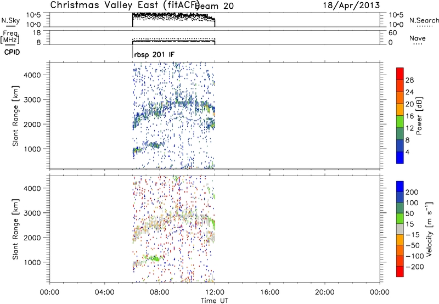This screenshot has width=439, height=304.
Task: Click the '28' label on the Power colorbar
Action: pos(409,80)
